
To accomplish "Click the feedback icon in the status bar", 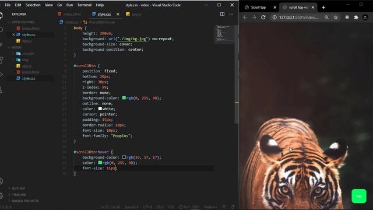I will coord(224,207).
